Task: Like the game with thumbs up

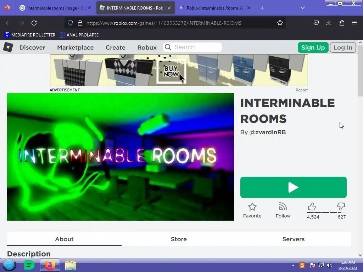Action: [312, 206]
